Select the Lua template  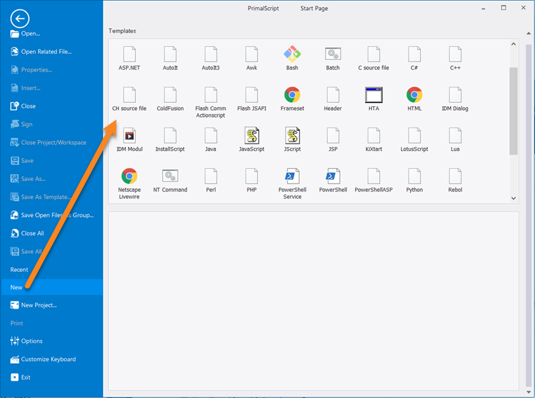pos(455,140)
